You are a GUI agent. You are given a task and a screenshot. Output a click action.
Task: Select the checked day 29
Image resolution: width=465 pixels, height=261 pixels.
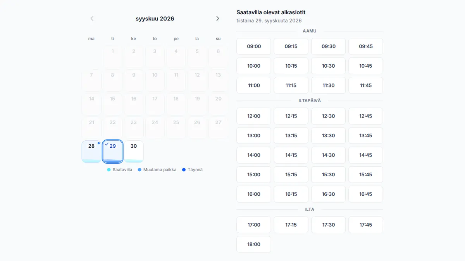[x=113, y=151]
